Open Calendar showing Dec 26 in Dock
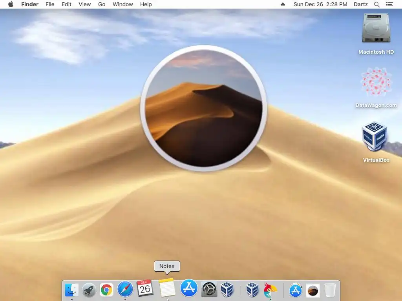The image size is (402, 301). [x=144, y=288]
